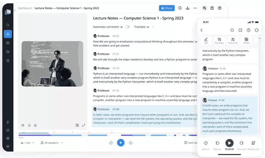Click the blue play button in the bottom bar
This screenshot has height=158, width=265.
coord(121,143)
